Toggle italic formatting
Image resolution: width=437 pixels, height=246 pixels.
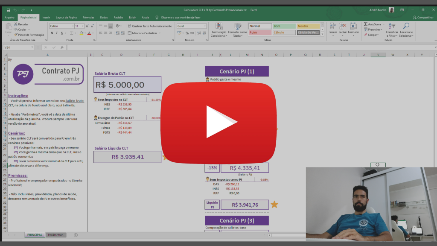(56, 33)
